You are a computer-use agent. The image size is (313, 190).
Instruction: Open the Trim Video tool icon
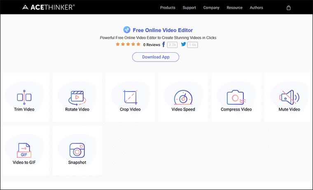pyautogui.click(x=24, y=97)
